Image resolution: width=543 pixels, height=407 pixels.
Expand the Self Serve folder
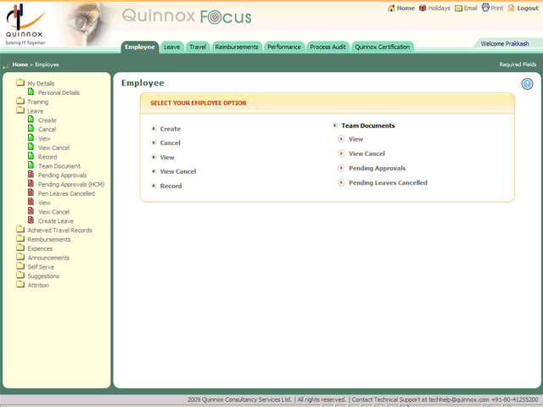[x=20, y=267]
